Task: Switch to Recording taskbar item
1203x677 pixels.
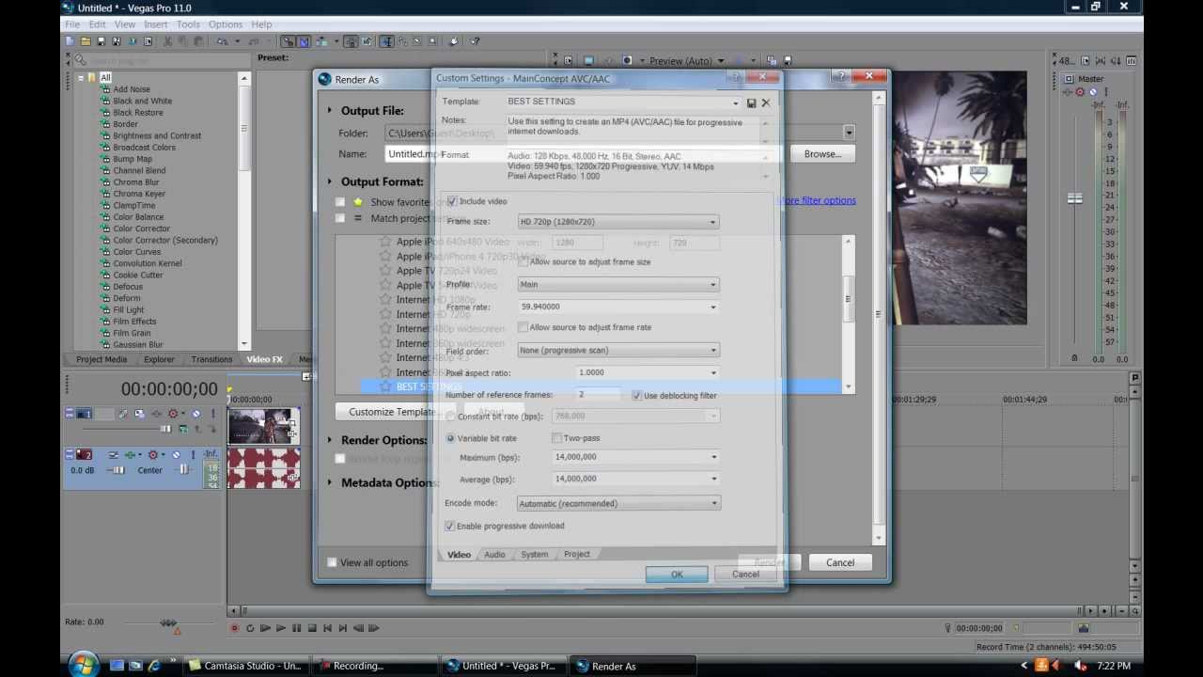Action: (374, 666)
